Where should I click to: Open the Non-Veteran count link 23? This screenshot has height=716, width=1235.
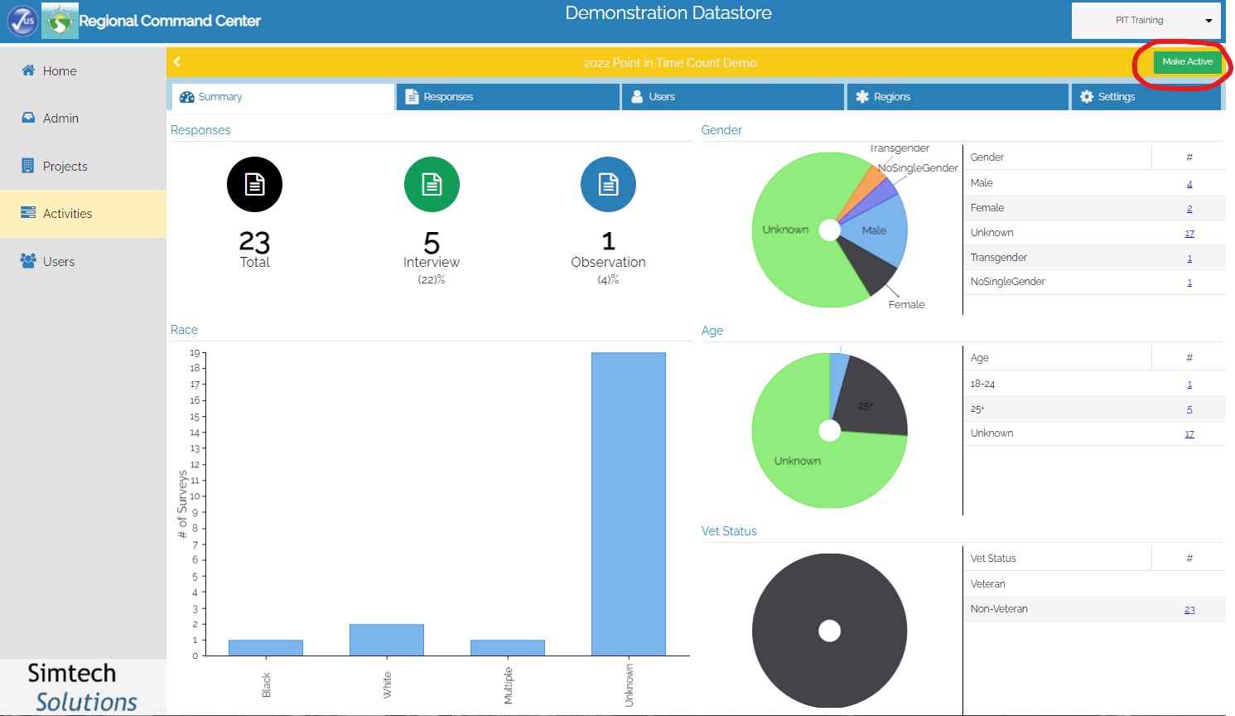click(x=1189, y=610)
